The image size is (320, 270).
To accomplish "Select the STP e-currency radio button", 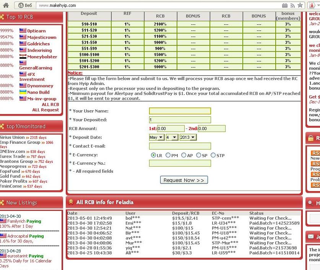I will click(x=213, y=155).
